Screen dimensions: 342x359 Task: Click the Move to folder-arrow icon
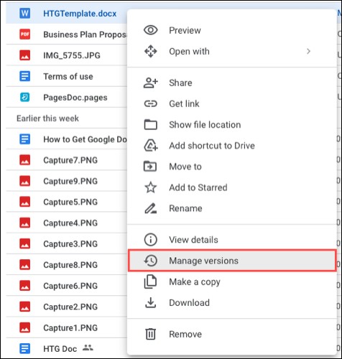point(150,167)
